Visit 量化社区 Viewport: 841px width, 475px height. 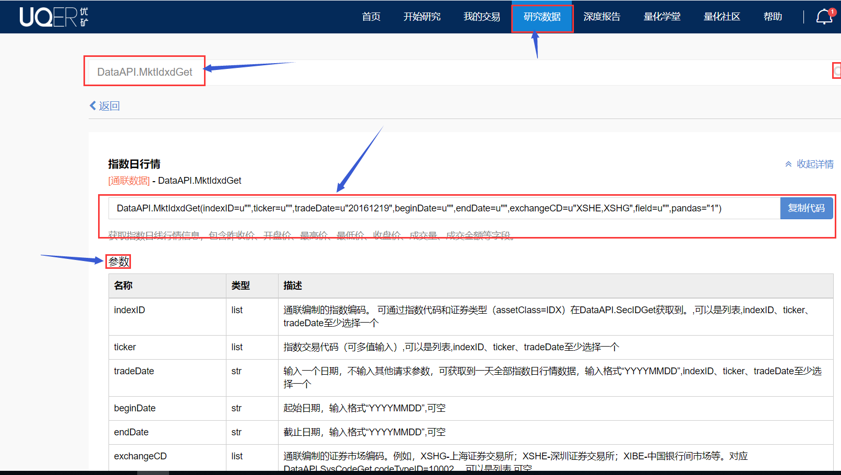coord(722,17)
